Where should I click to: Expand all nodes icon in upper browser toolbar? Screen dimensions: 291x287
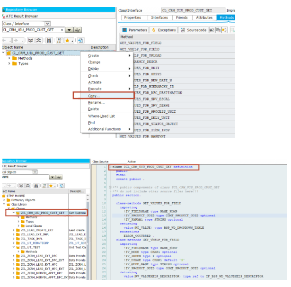point(31,40)
